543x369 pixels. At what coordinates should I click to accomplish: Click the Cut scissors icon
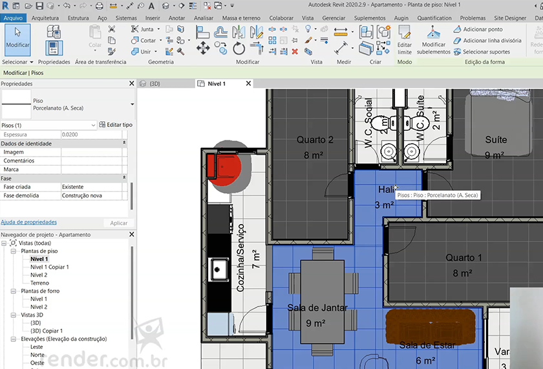coord(112,29)
